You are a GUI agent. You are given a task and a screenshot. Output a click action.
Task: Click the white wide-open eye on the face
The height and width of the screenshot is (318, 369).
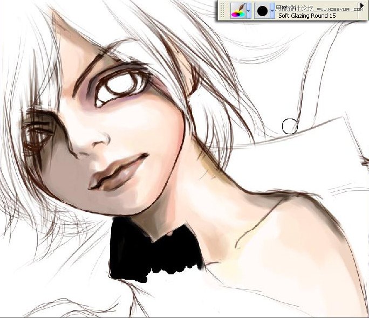pos(119,85)
